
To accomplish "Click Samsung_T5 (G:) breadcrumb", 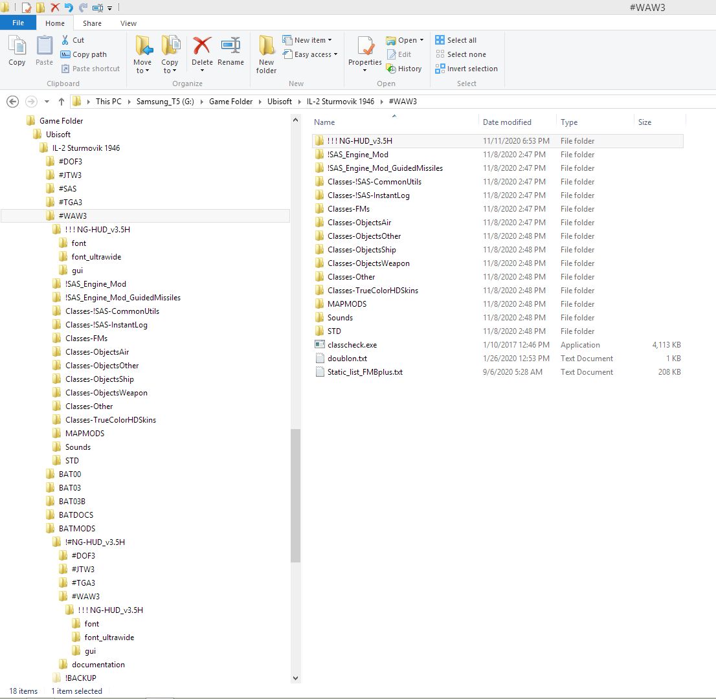I will point(165,102).
